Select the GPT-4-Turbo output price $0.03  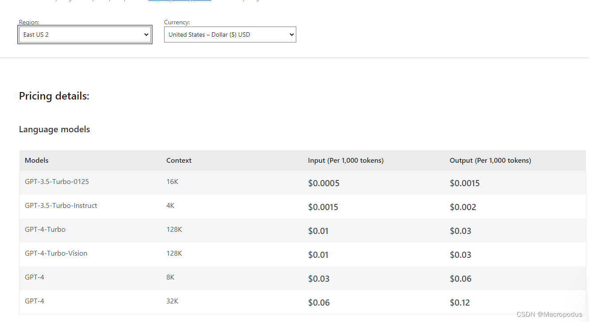pos(460,231)
